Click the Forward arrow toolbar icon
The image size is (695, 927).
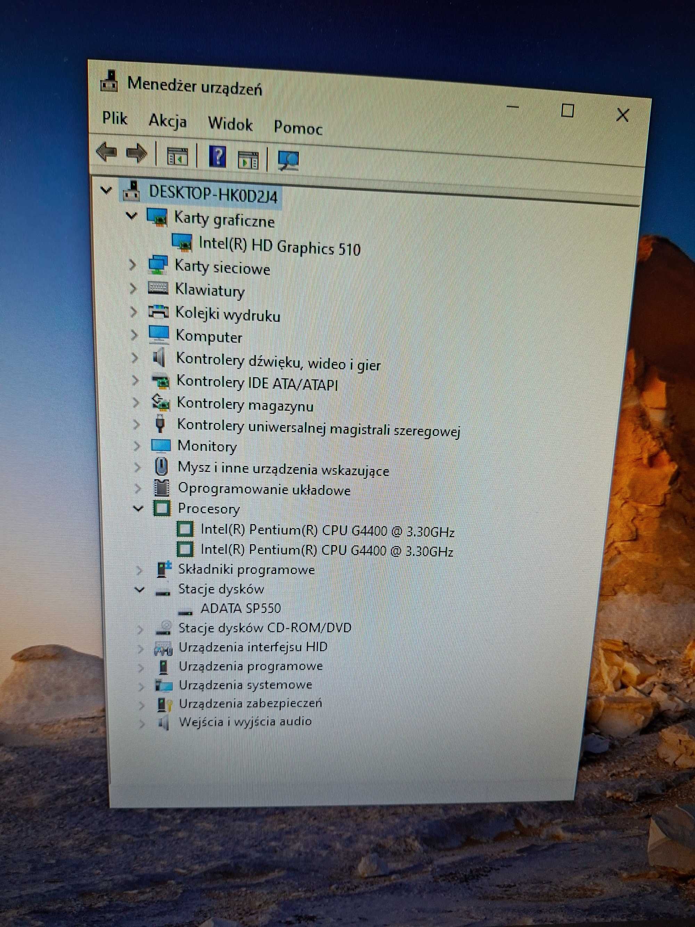[x=137, y=153]
